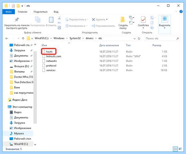Open the Удалить dropdown arrow

107,19
